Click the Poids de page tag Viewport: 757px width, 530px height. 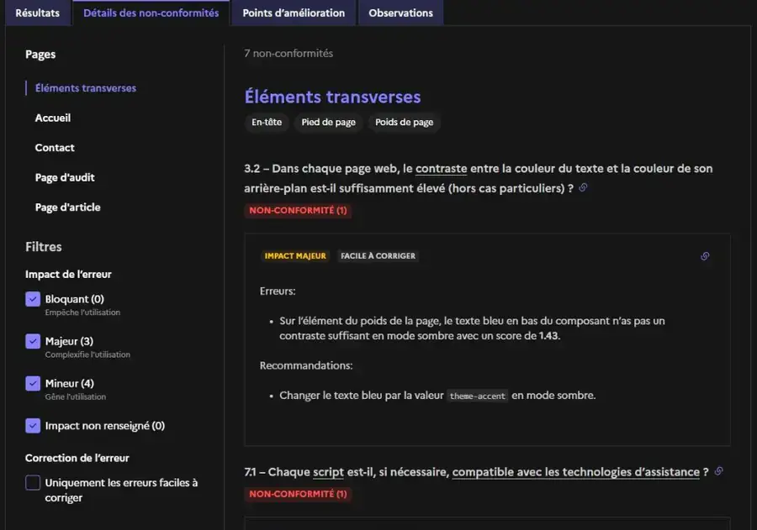(404, 123)
